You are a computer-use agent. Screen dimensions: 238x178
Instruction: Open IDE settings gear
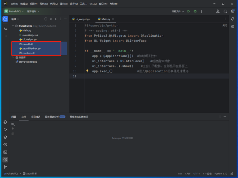click(232, 11)
